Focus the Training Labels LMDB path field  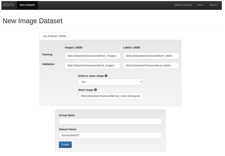151,56
